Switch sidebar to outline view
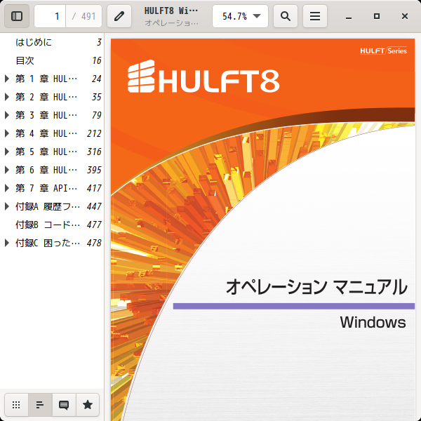Image resolution: width=421 pixels, height=421 pixels. pos(40,405)
